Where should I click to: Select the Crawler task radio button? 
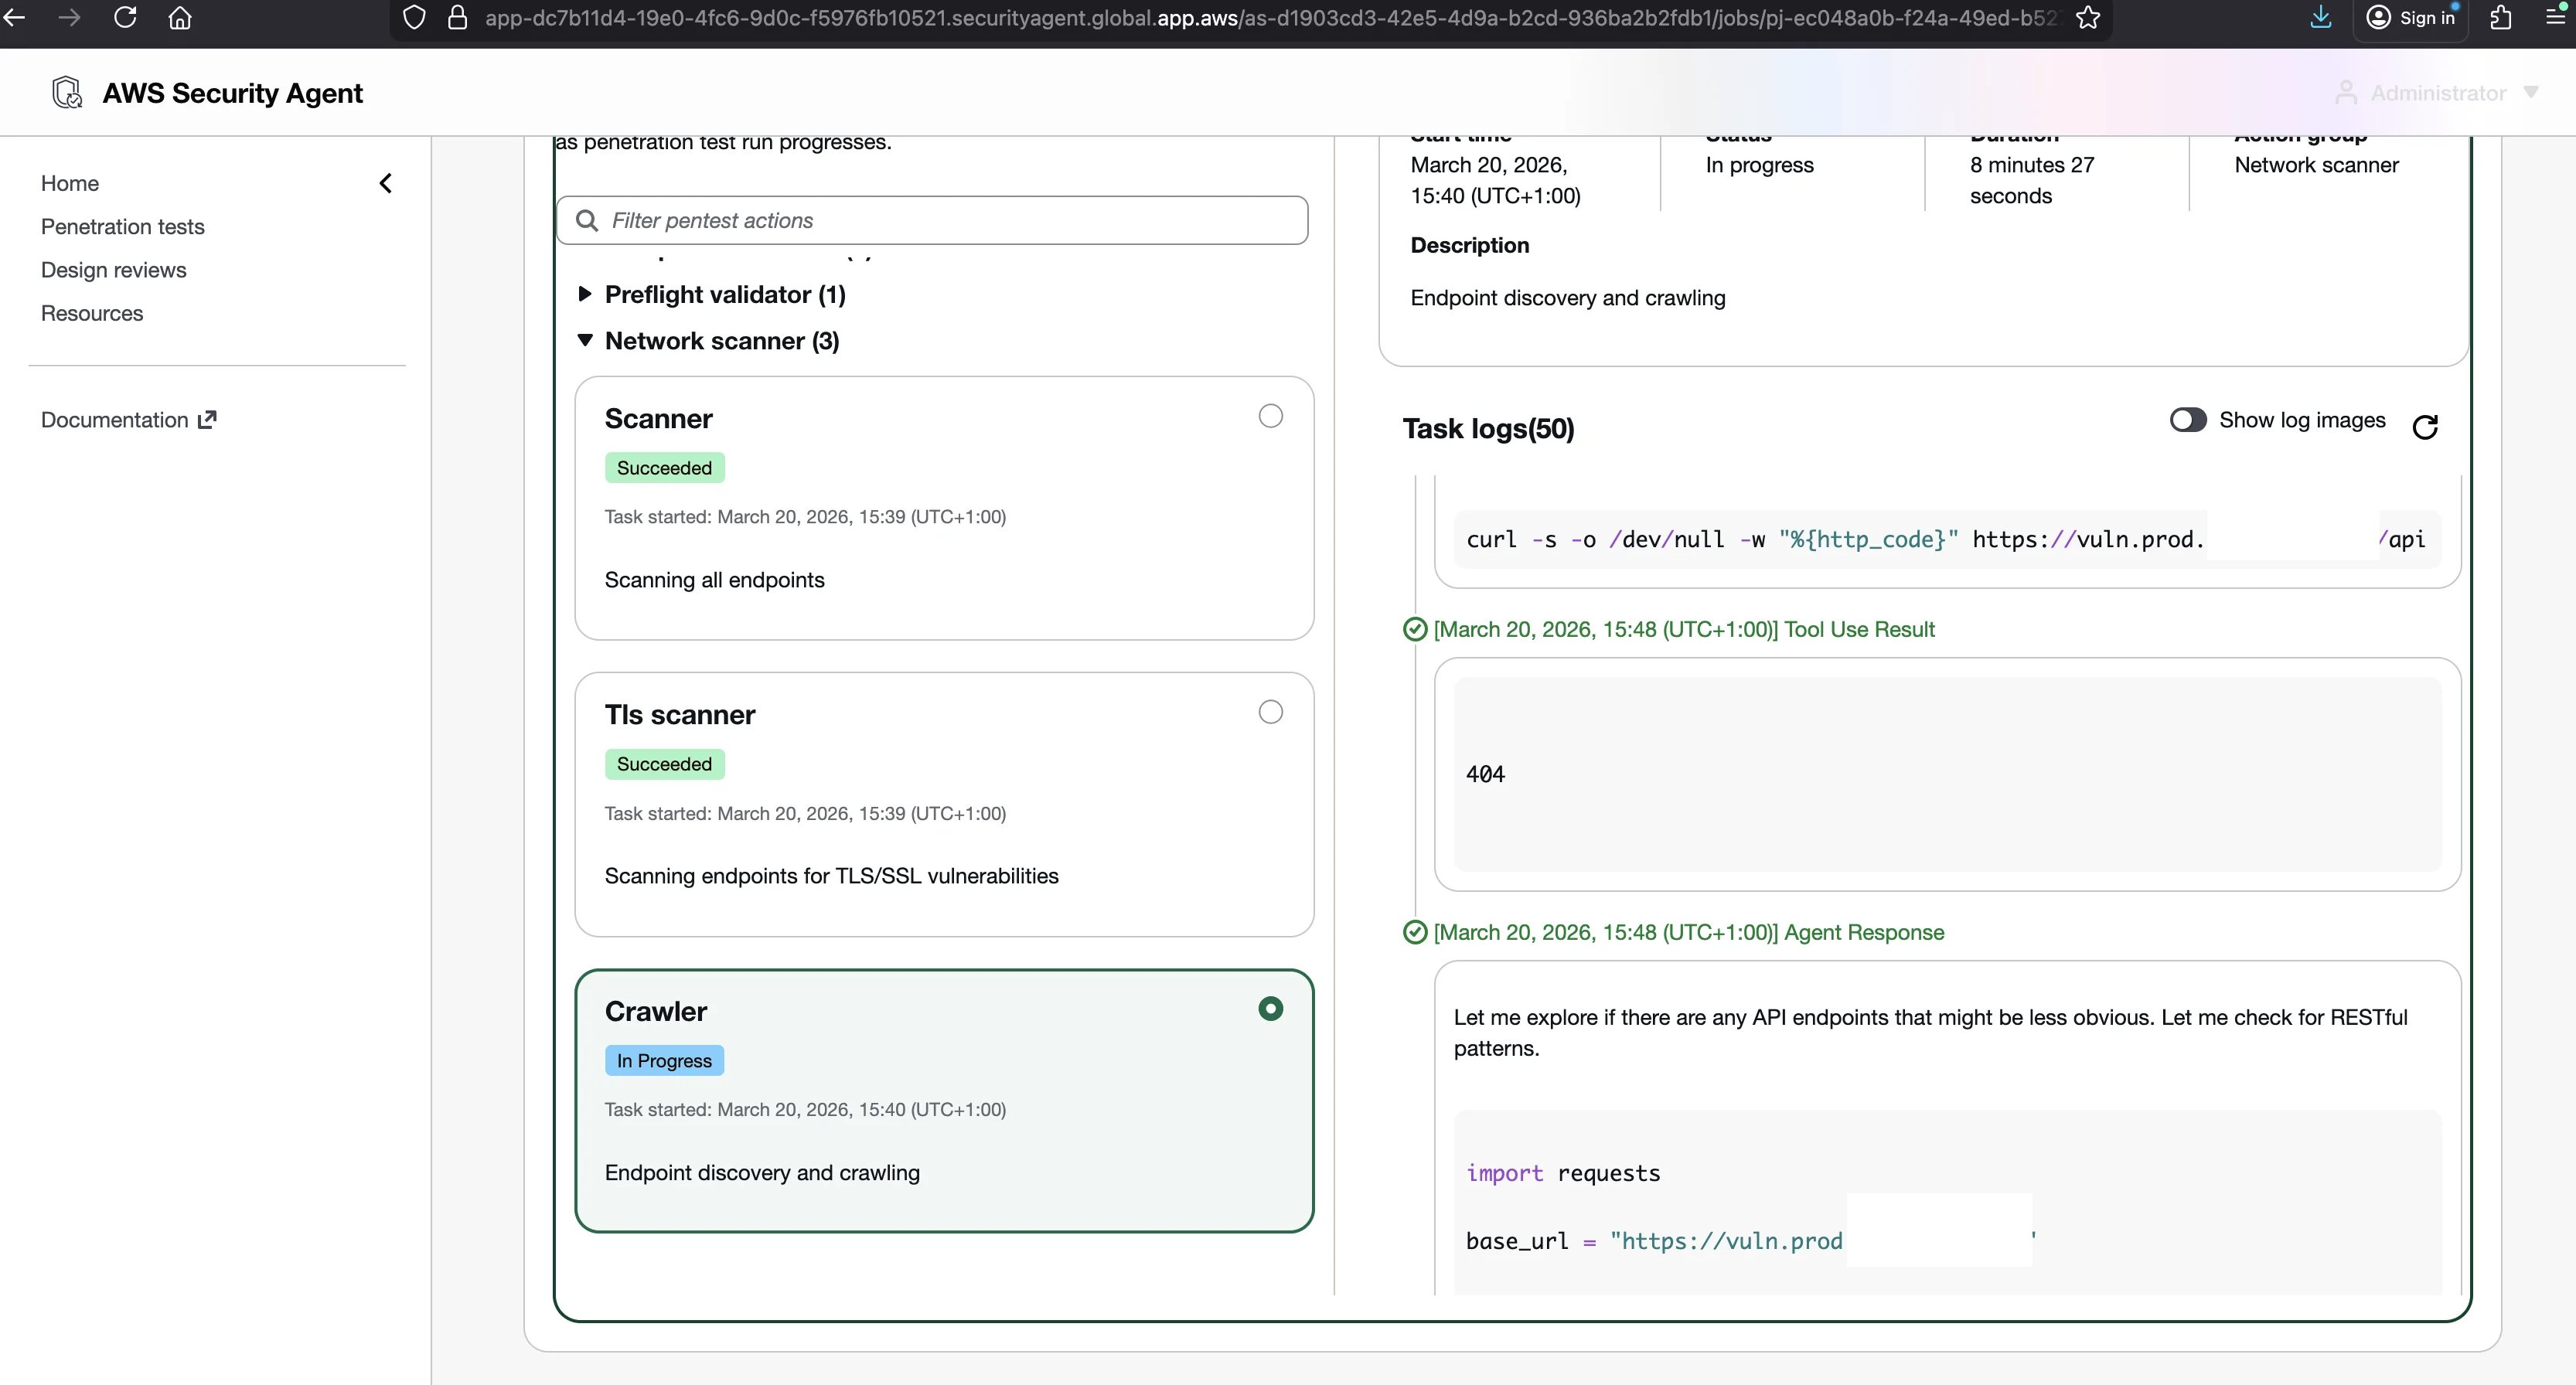pyautogui.click(x=1270, y=1009)
